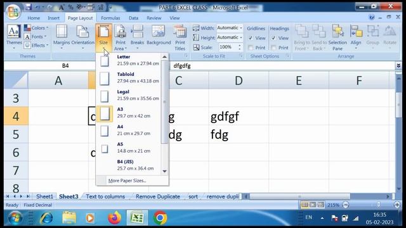Click the zoom out minus button
Viewport: 406px width, 228px height.
[345, 205]
